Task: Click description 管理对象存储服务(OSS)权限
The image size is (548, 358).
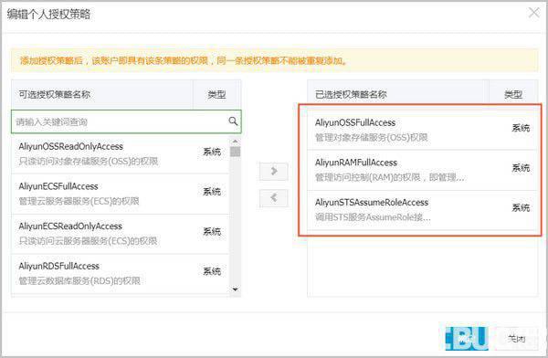Action: point(372,138)
